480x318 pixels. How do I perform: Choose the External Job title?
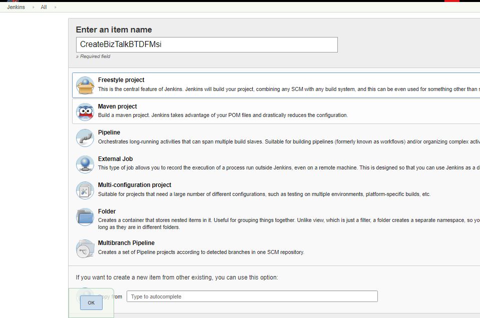(116, 159)
